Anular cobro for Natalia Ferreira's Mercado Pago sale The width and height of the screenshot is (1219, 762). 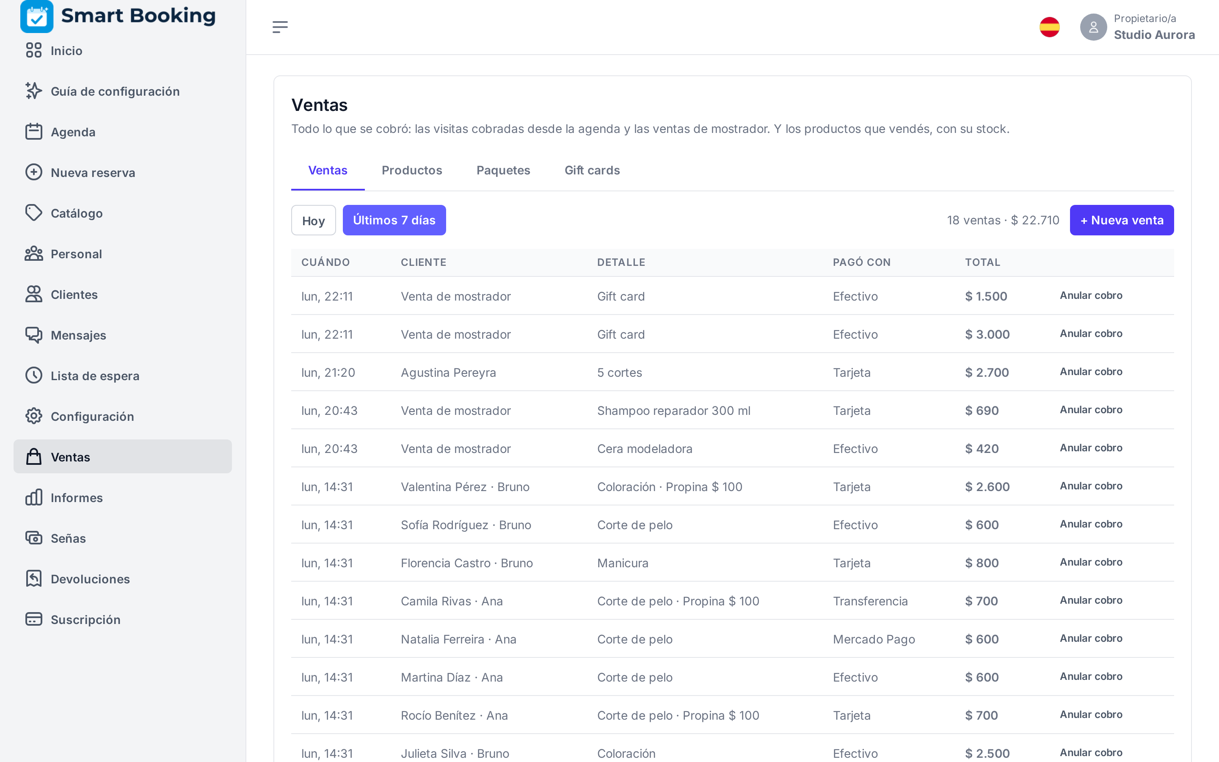pyautogui.click(x=1091, y=638)
